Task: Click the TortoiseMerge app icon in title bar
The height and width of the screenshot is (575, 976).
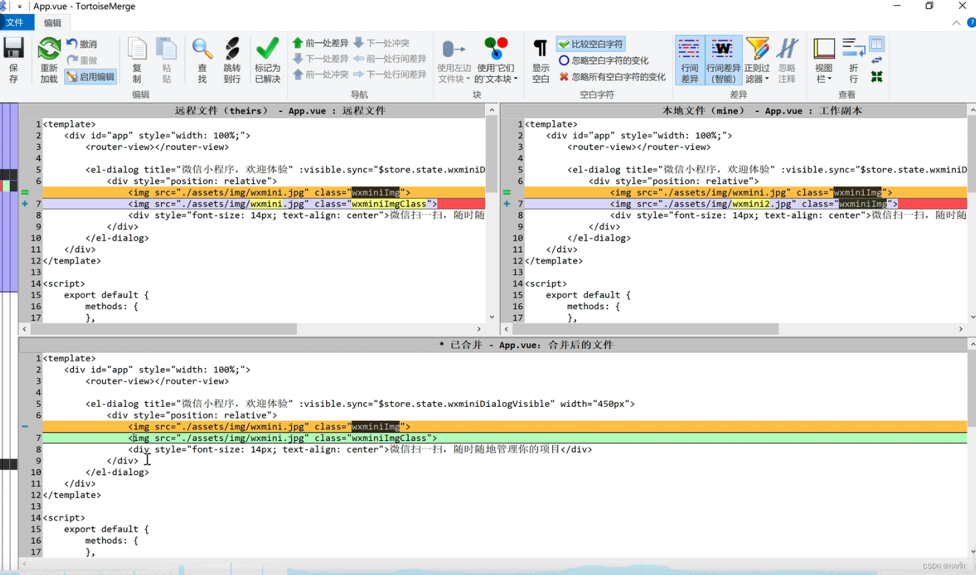Action: tap(4, 6)
